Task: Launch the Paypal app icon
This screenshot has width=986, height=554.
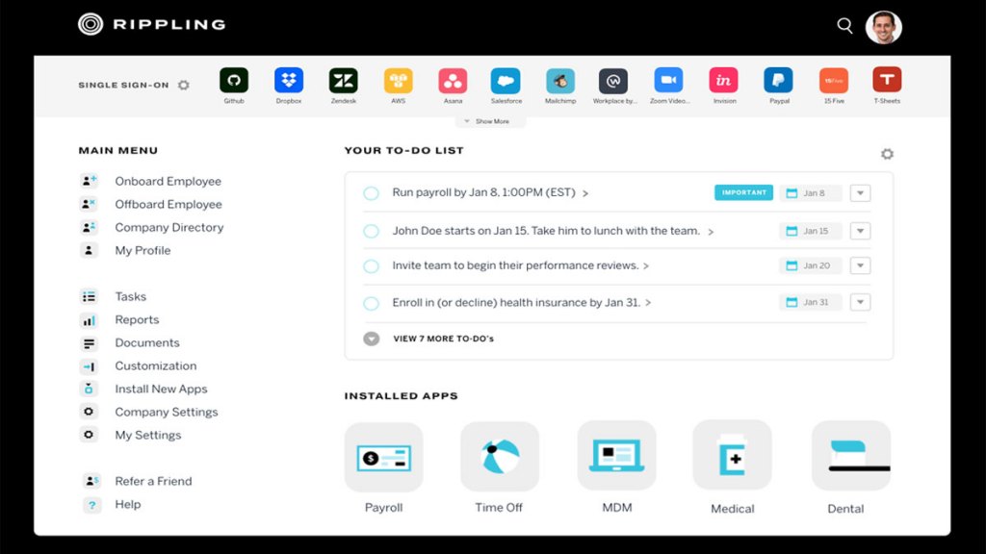Action: [x=778, y=81]
